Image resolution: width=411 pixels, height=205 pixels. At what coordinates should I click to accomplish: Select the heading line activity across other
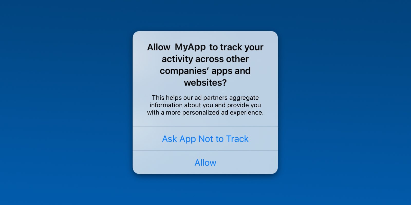click(x=205, y=59)
